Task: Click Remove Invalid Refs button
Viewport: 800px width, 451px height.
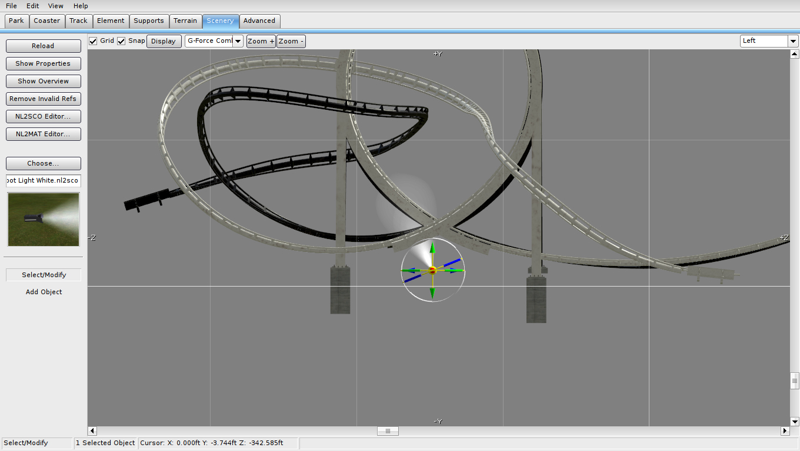Action: point(44,99)
